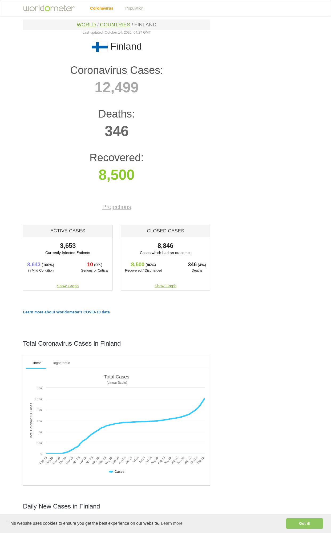Follow the WORLD breadcrumb link

[86, 25]
